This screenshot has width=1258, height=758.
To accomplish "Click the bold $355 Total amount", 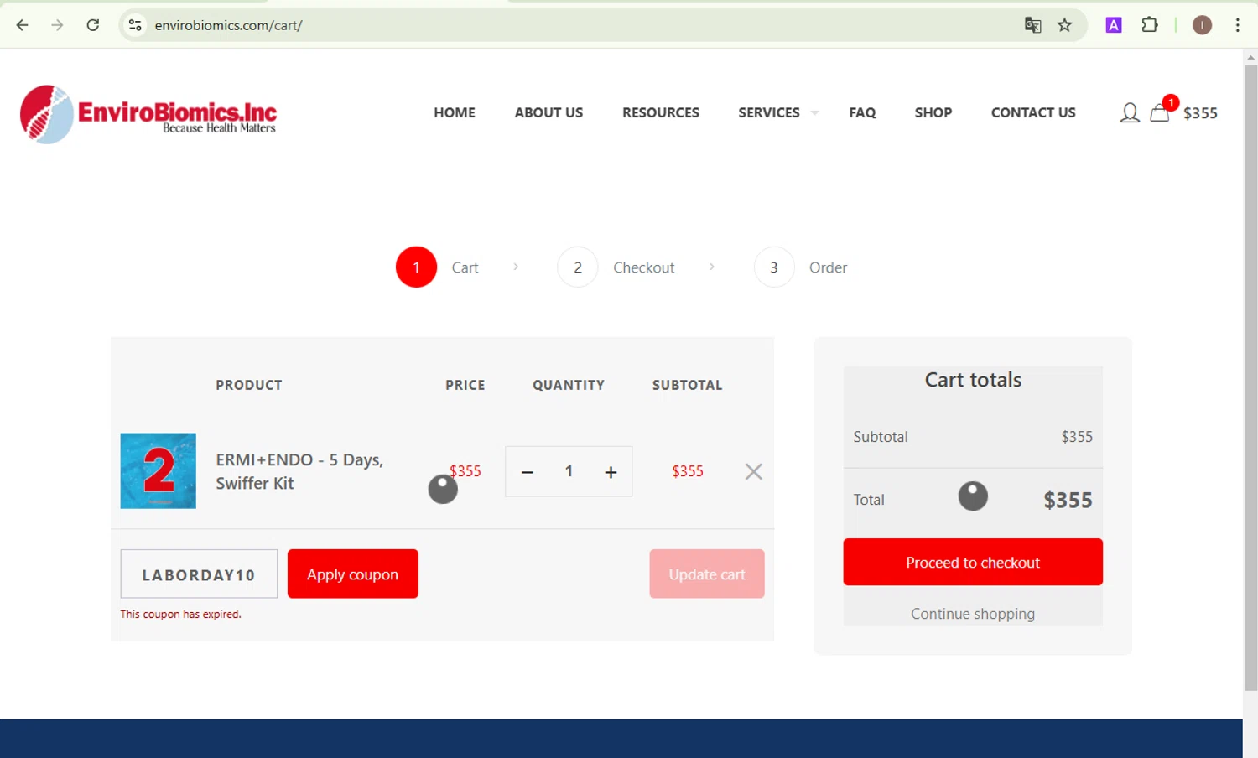I will [1068, 501].
